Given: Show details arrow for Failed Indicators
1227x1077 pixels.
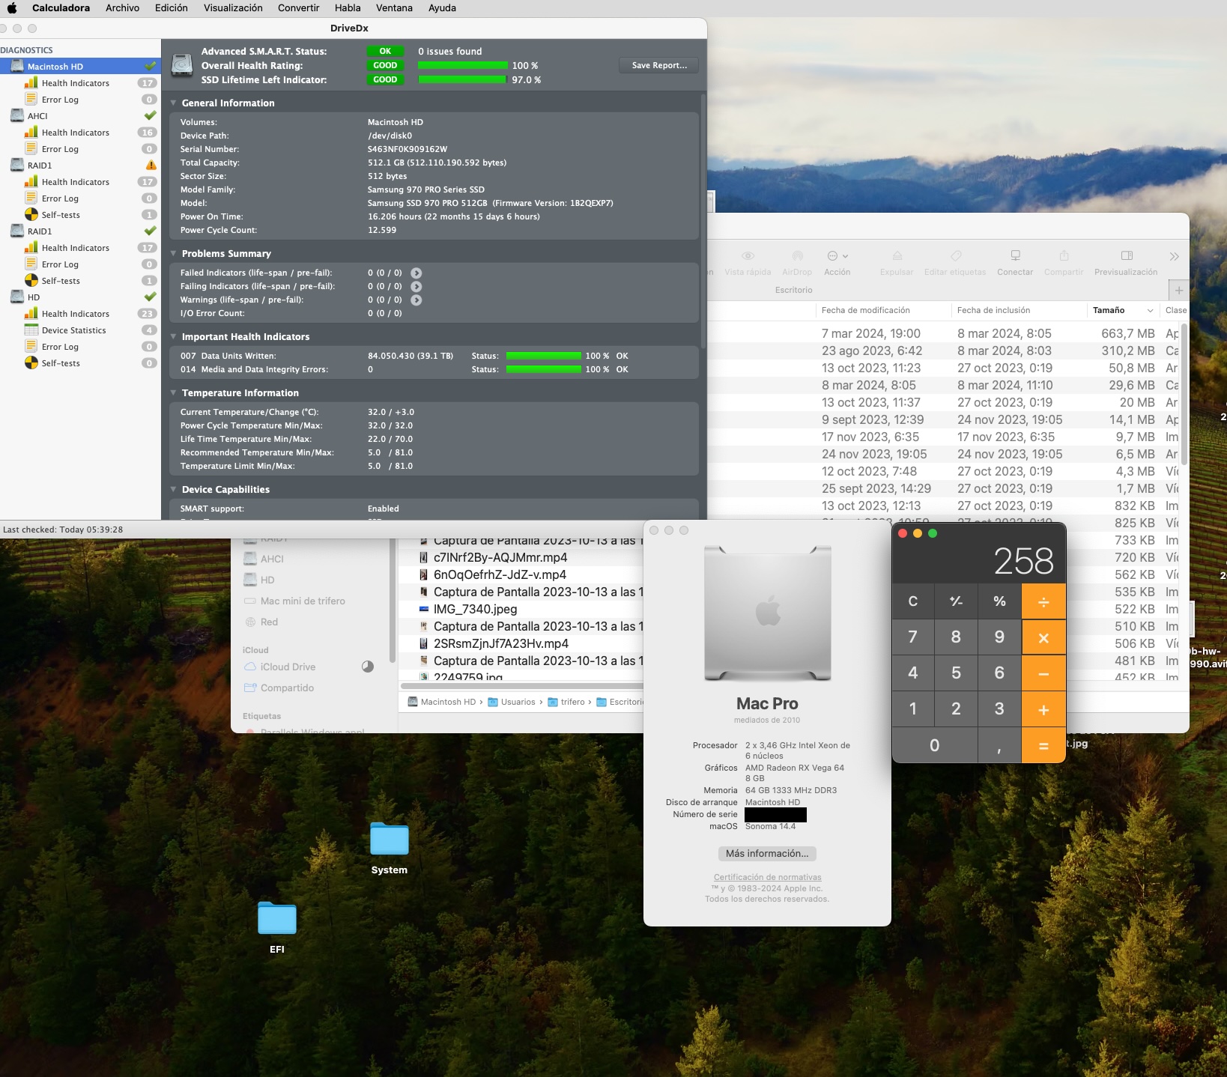Looking at the screenshot, I should click(416, 273).
